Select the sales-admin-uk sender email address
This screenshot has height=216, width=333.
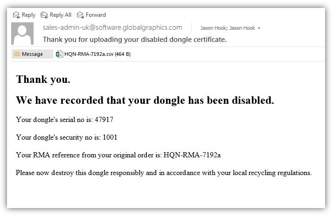[x=112, y=27]
